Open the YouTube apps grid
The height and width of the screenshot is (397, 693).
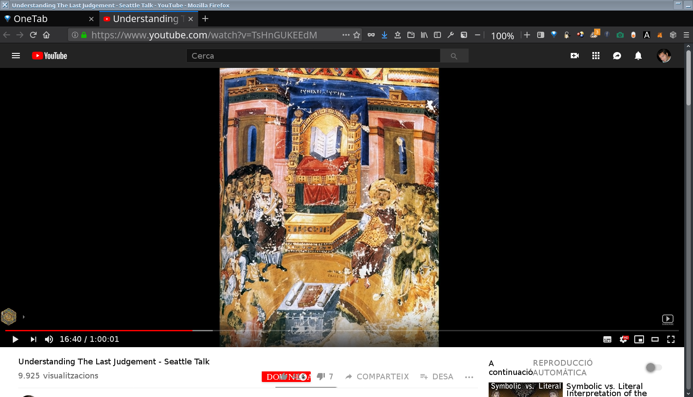pos(596,56)
